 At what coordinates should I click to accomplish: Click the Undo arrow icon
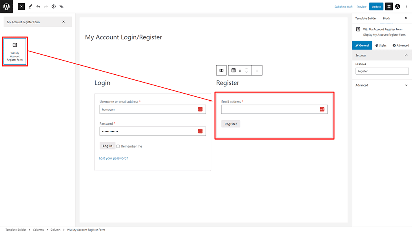(x=38, y=6)
